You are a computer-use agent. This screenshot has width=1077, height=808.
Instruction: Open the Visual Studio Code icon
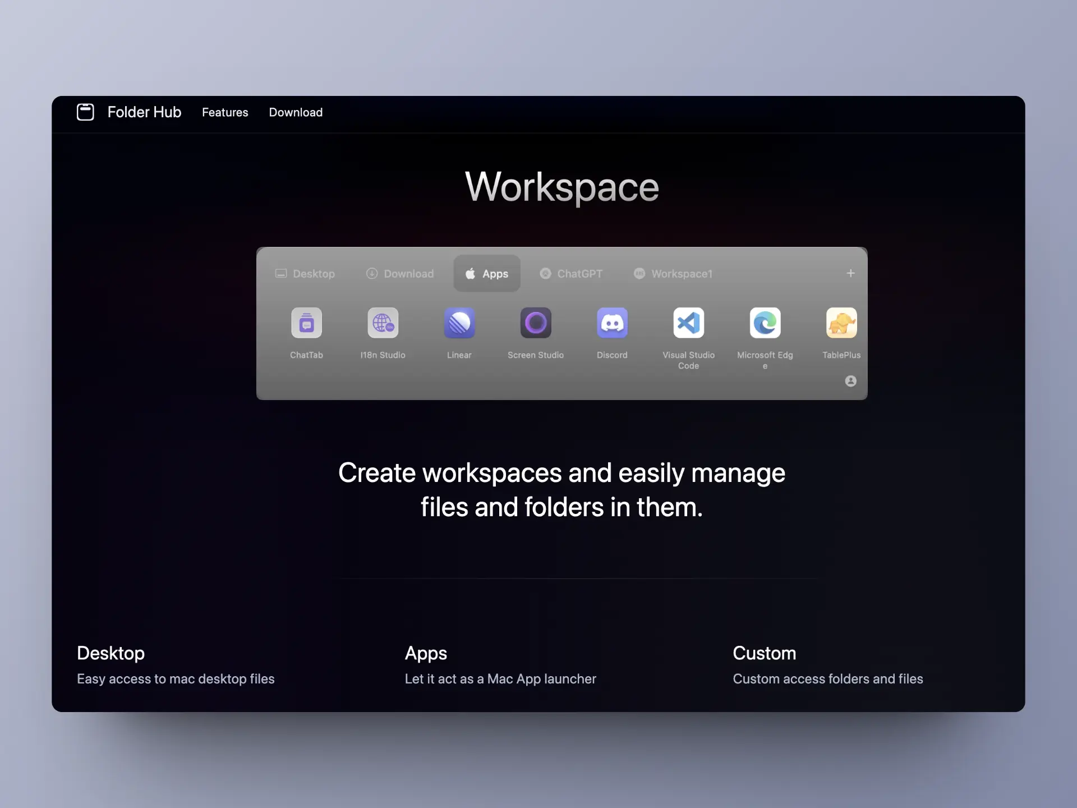tap(688, 323)
